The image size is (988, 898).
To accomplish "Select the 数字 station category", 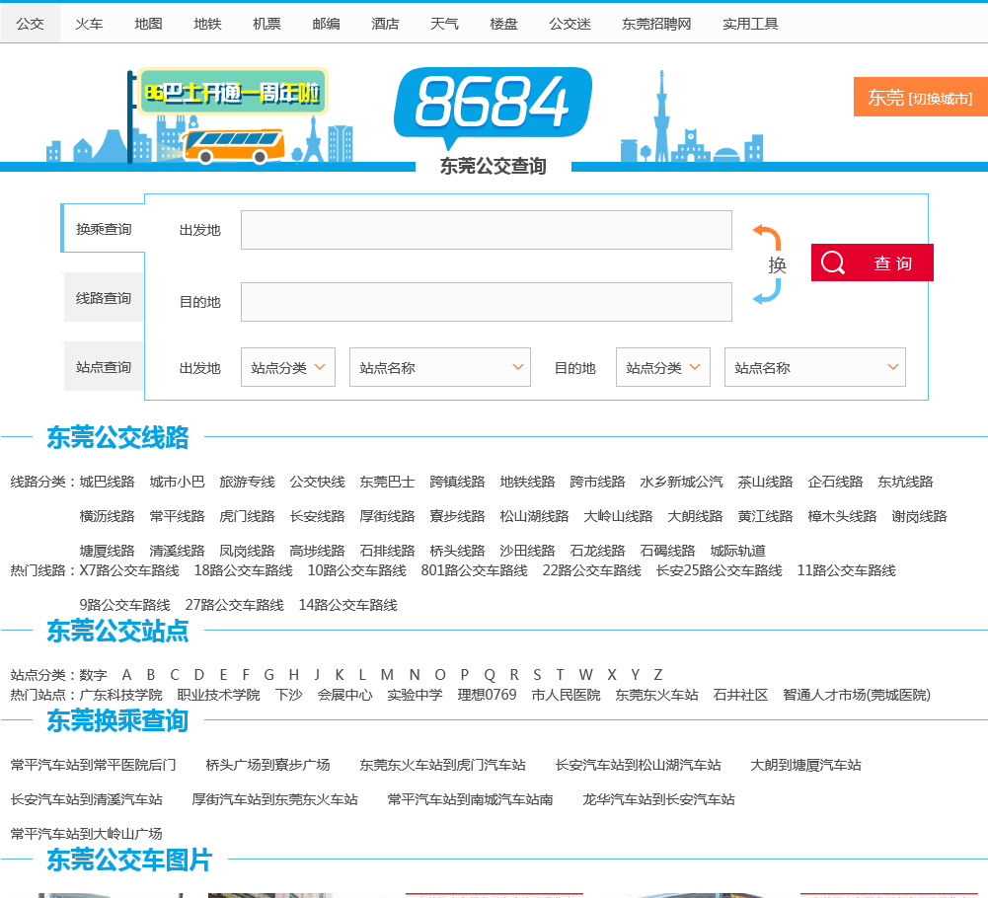I will [93, 675].
